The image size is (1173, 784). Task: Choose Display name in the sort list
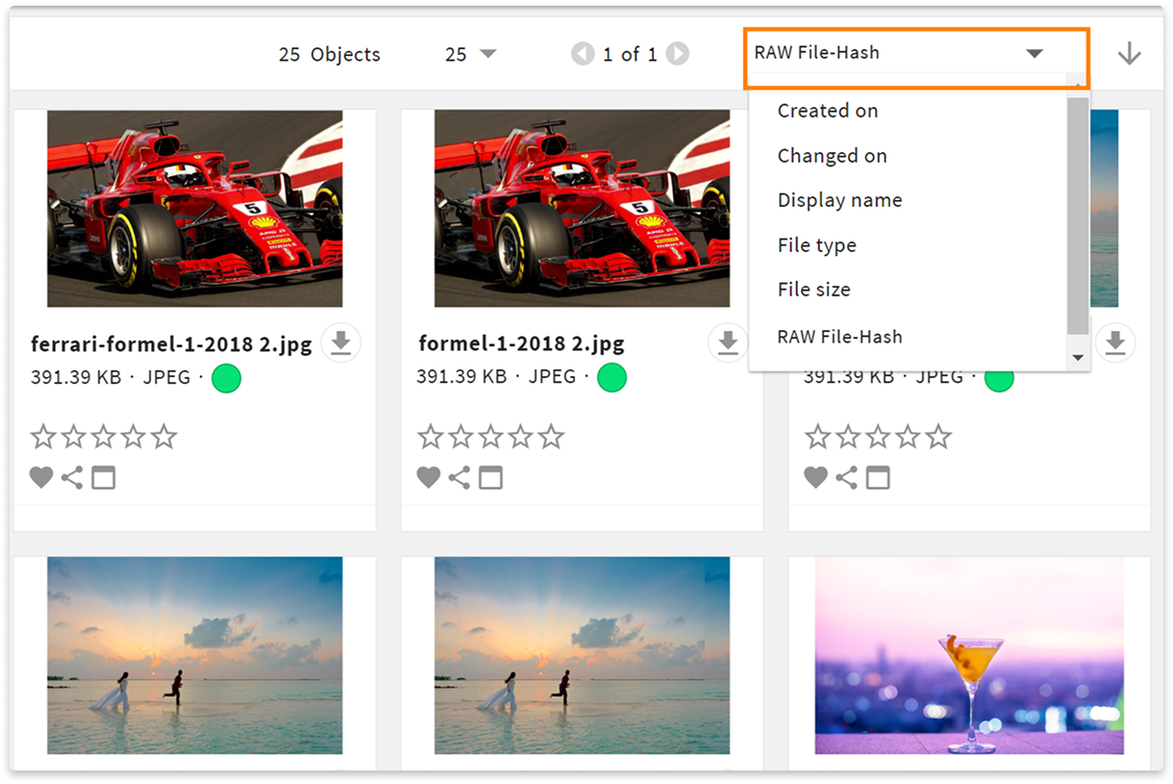tap(840, 200)
